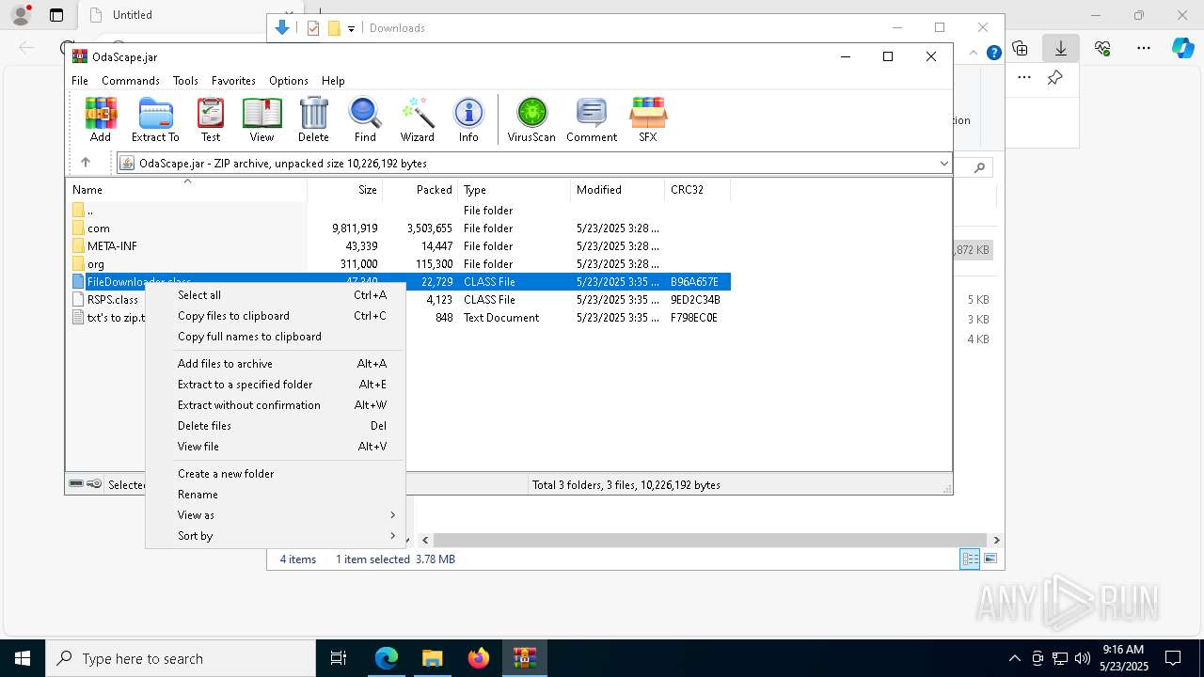Expand the Sort by submenu

276,536
